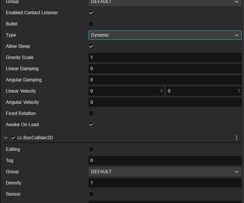This screenshot has height=203, width=244.
Task: Enable the collider Editing checkbox
Action: pyautogui.click(x=91, y=149)
